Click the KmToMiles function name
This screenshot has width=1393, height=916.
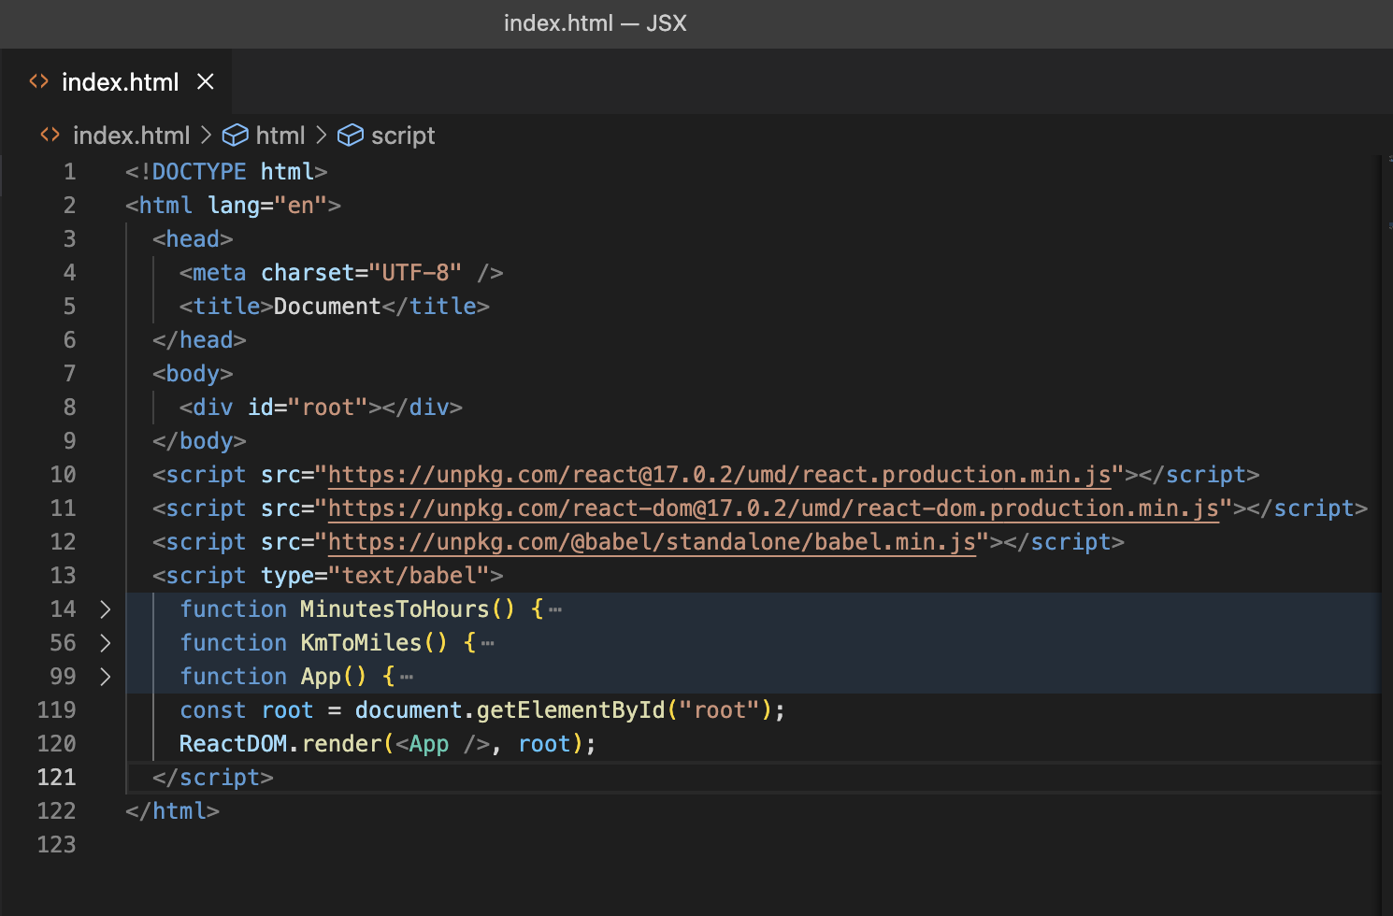coord(361,643)
